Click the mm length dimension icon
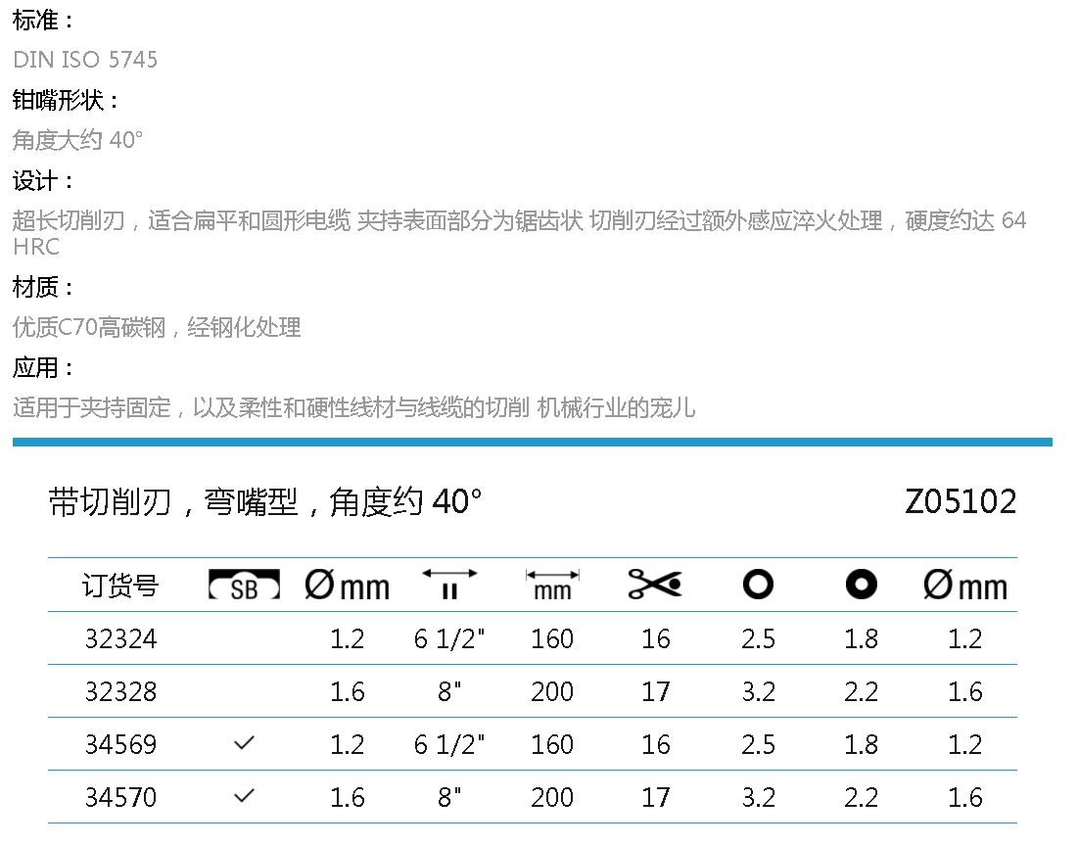Image resolution: width=1078 pixels, height=846 pixels. coord(552,585)
